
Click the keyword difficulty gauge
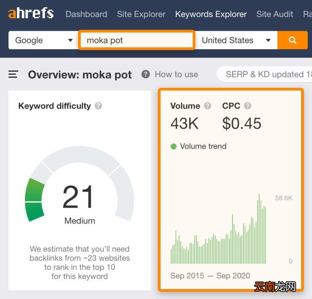point(79,184)
